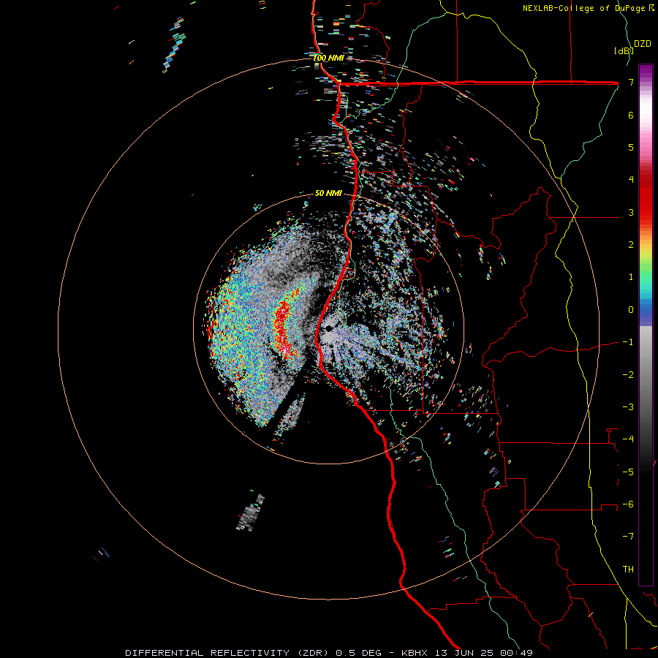Click the 1 value on the scale

tap(631, 277)
